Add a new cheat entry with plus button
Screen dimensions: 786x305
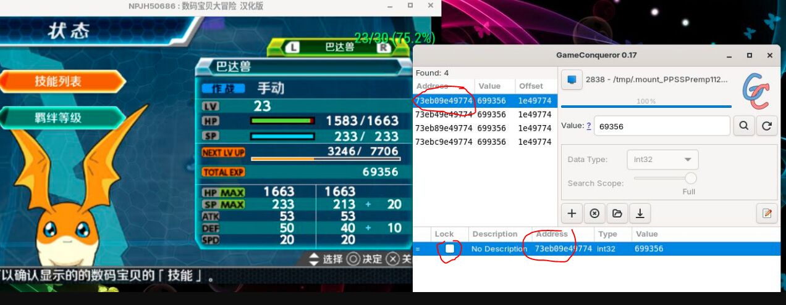click(572, 213)
